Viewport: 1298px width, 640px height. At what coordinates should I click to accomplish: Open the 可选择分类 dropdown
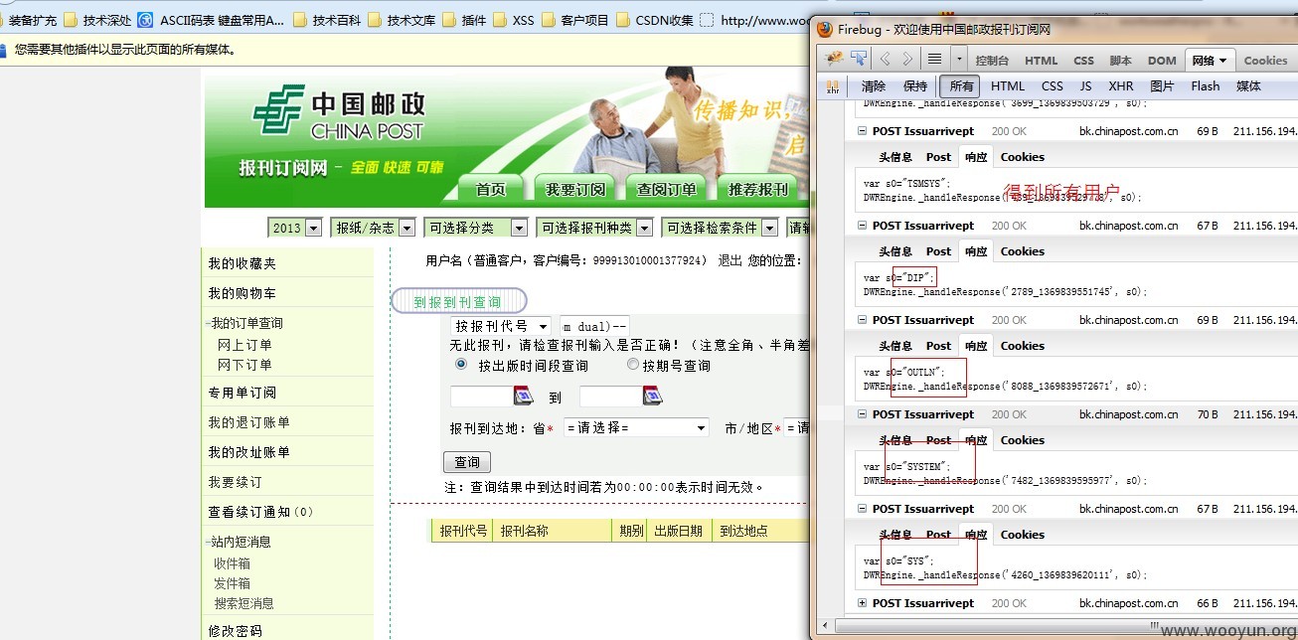[475, 228]
